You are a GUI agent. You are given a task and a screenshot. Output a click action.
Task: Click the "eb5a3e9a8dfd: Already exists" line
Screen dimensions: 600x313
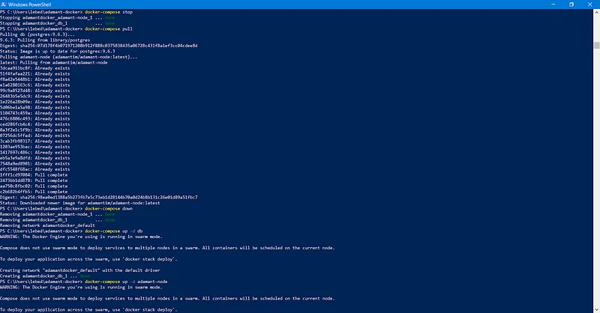pyautogui.click(x=34, y=158)
